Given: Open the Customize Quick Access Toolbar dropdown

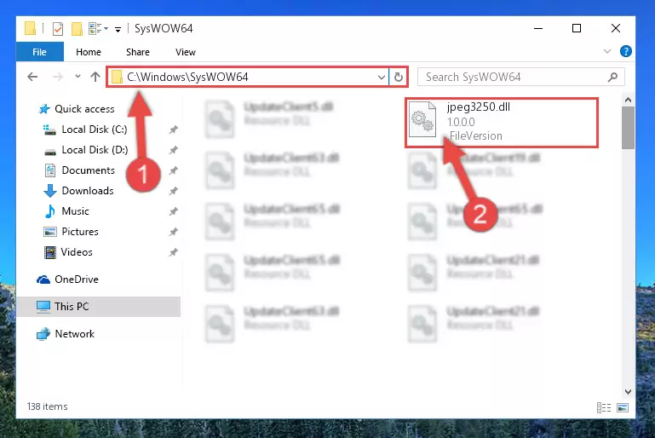Looking at the screenshot, I should click(x=118, y=29).
